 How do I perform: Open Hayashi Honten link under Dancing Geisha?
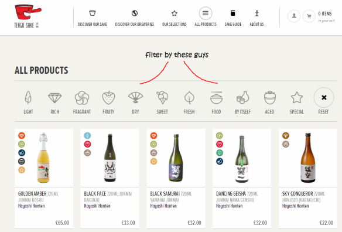[x=229, y=206]
